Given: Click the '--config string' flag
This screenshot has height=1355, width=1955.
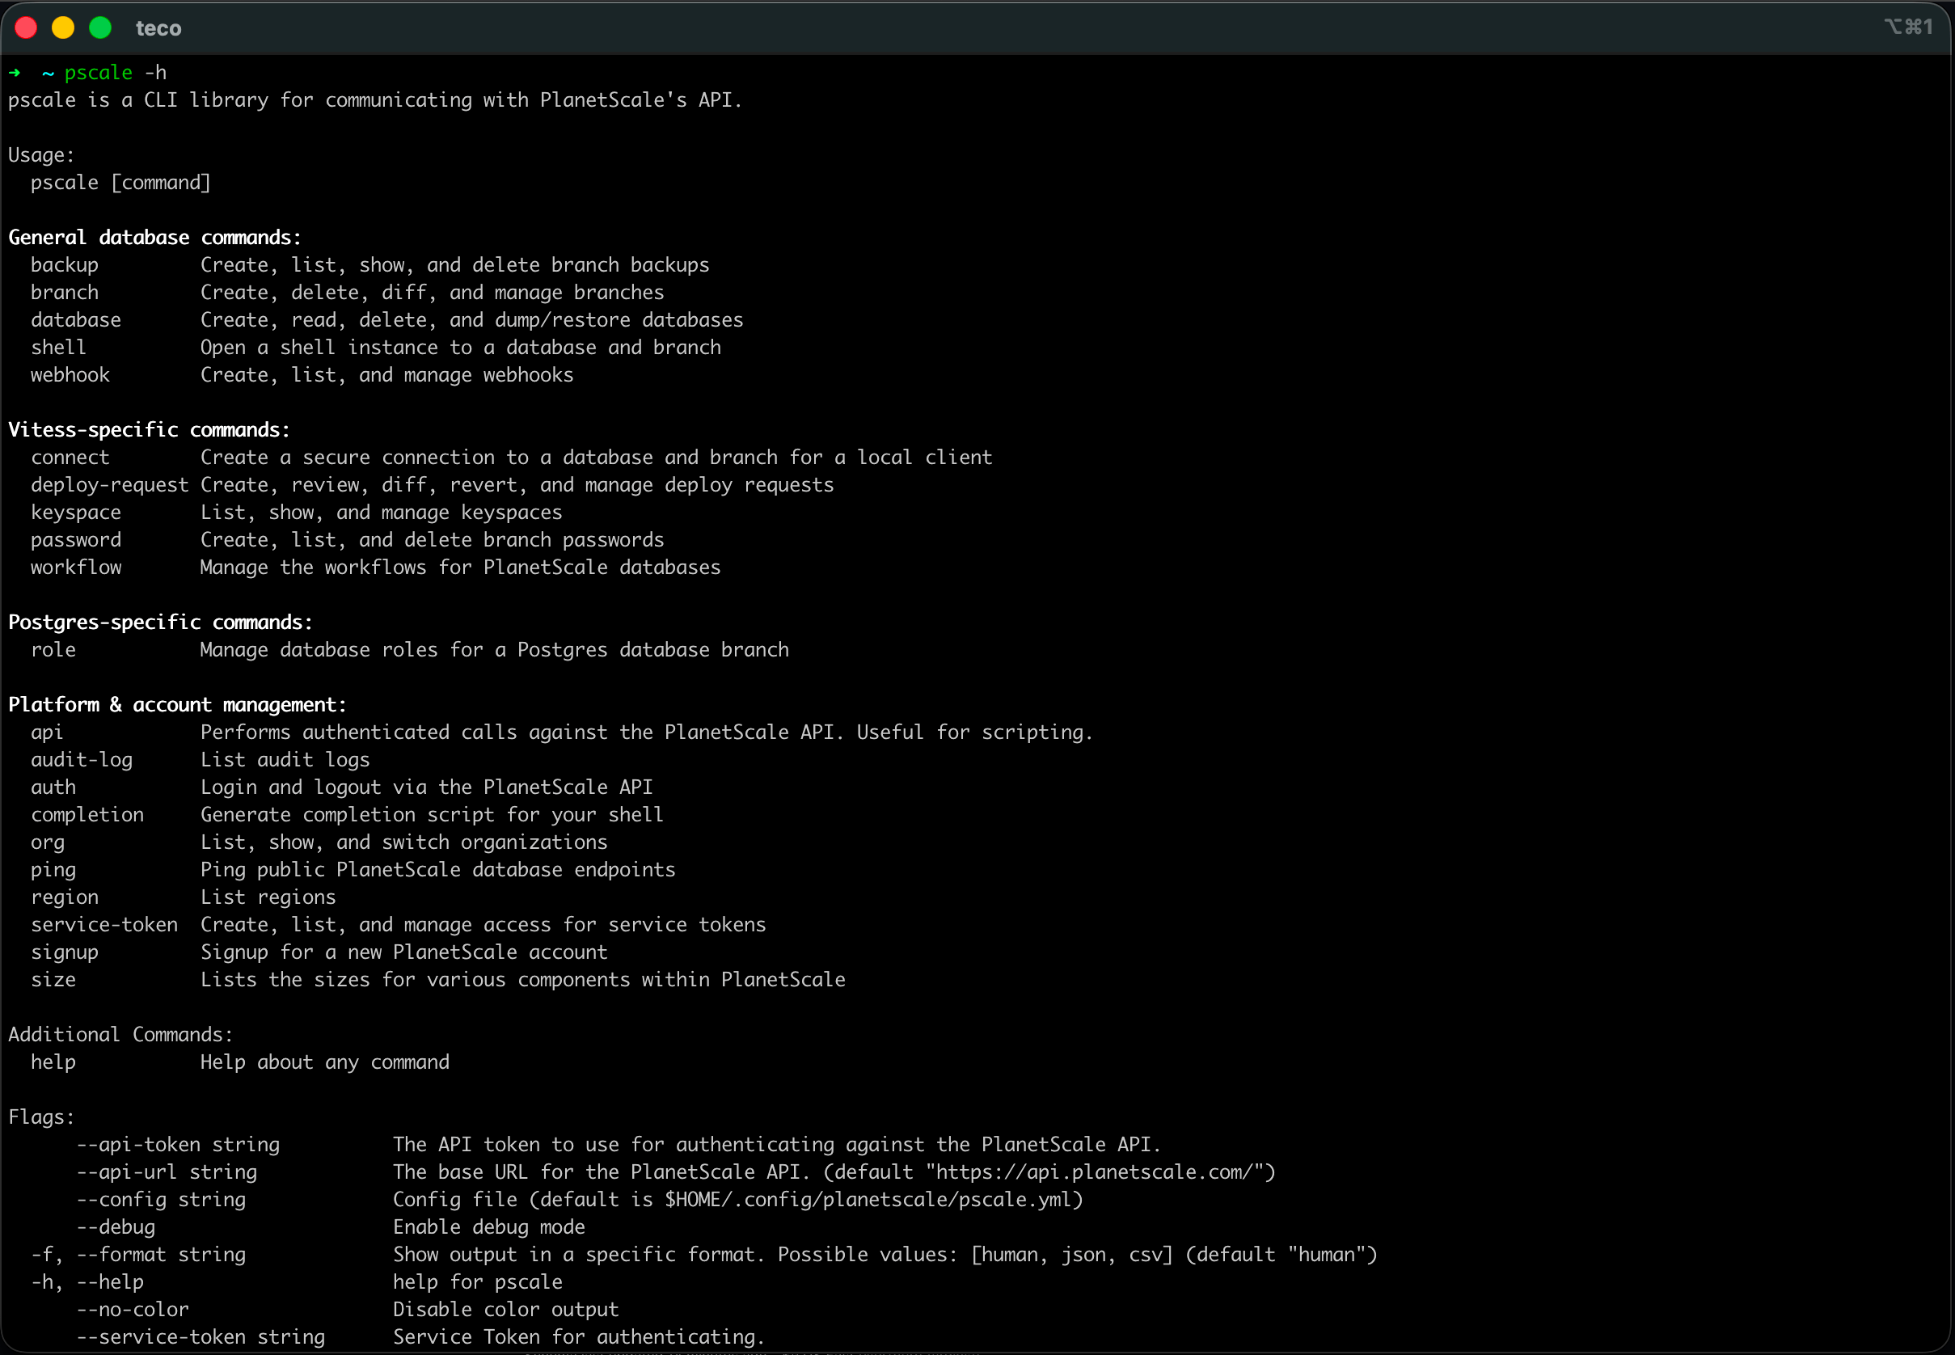Looking at the screenshot, I should point(161,1200).
